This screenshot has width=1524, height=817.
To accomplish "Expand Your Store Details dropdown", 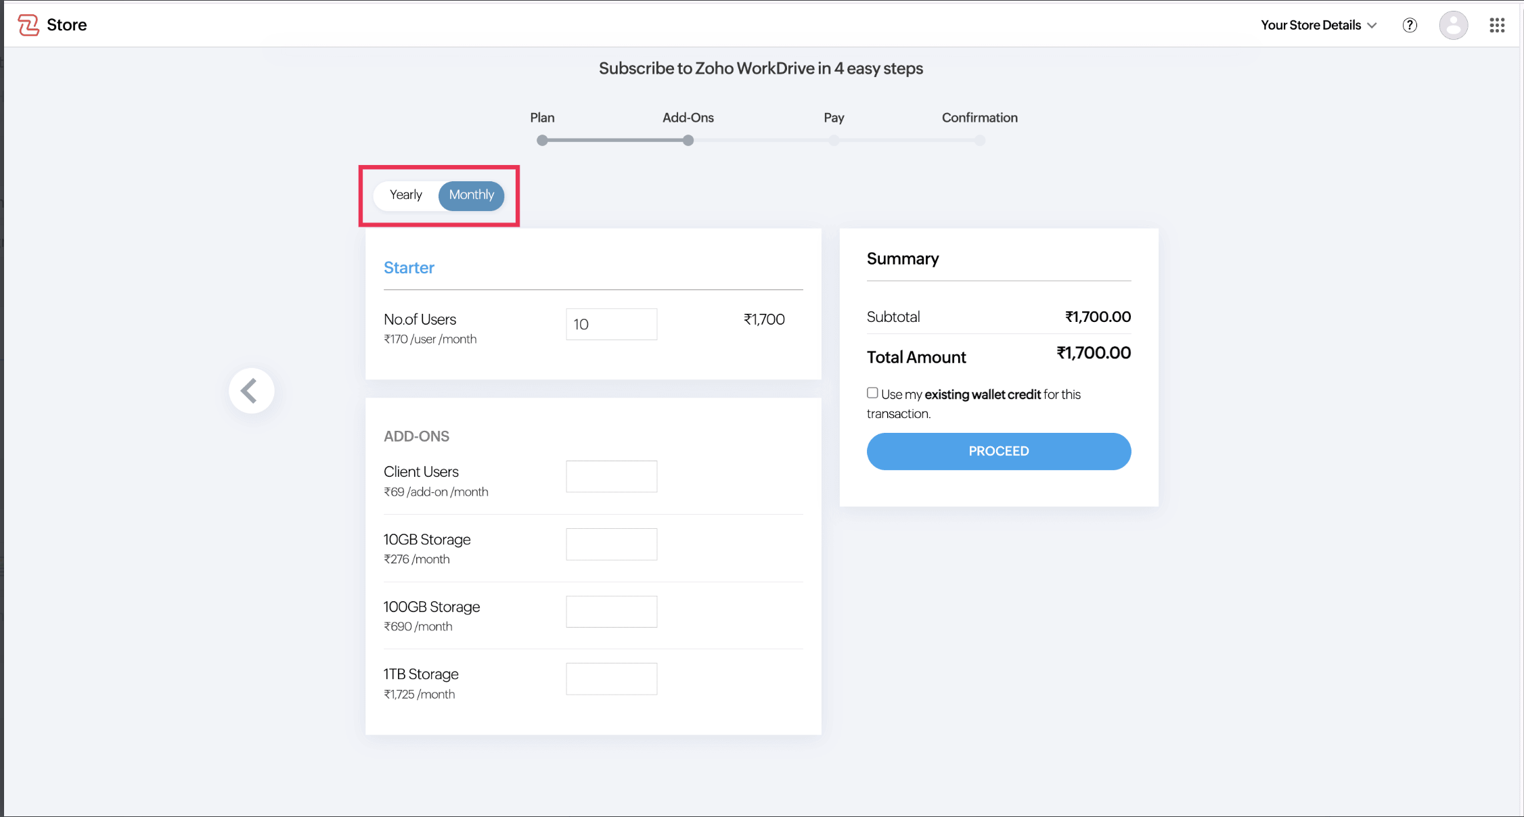I will click(x=1318, y=25).
